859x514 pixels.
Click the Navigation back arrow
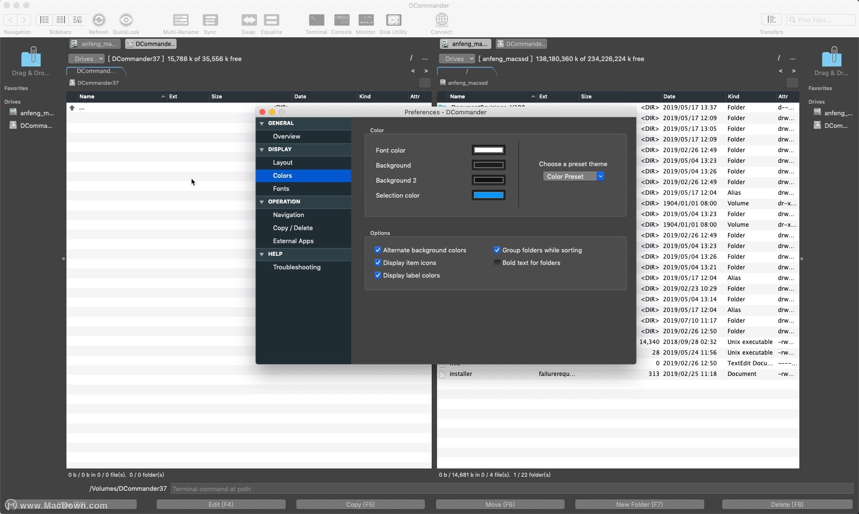[x=11, y=19]
